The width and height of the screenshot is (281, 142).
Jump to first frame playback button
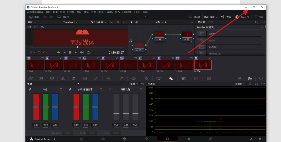point(59,52)
